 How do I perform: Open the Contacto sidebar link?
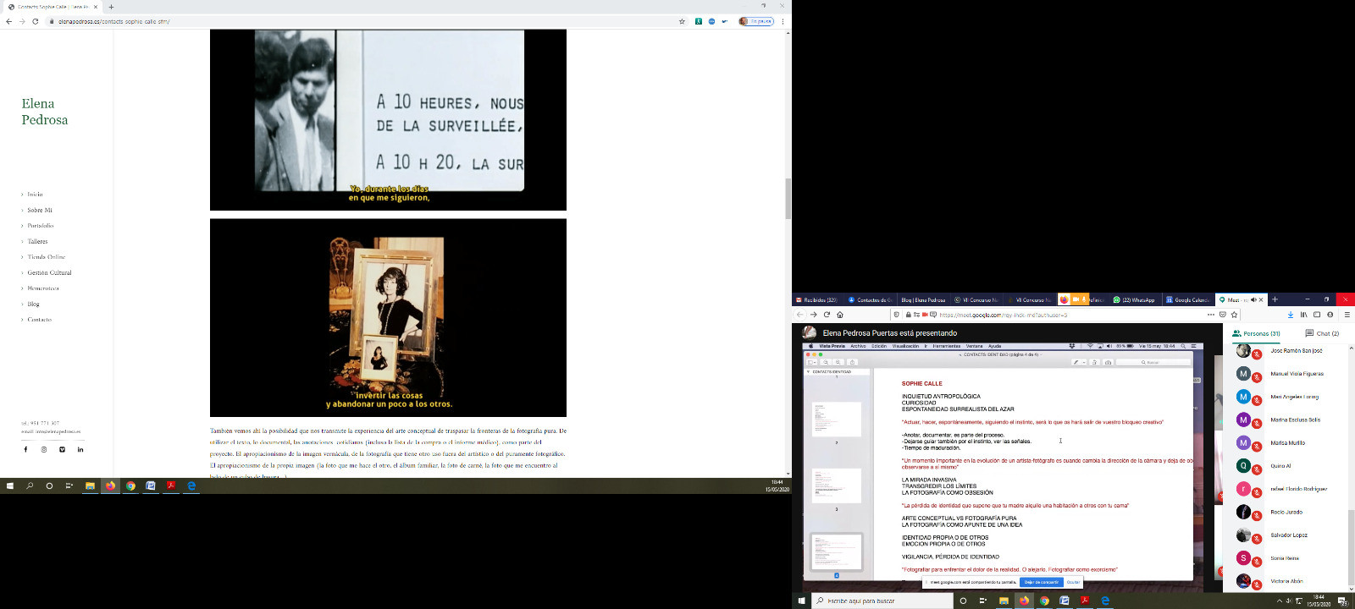(x=39, y=320)
